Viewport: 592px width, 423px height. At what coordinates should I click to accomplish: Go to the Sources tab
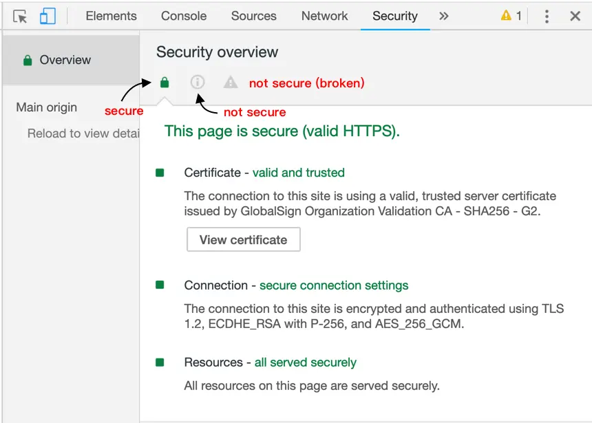[253, 16]
